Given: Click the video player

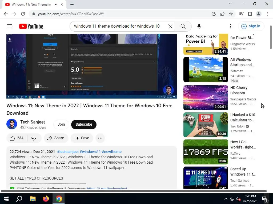Looking at the screenshot, I should 92,66.
